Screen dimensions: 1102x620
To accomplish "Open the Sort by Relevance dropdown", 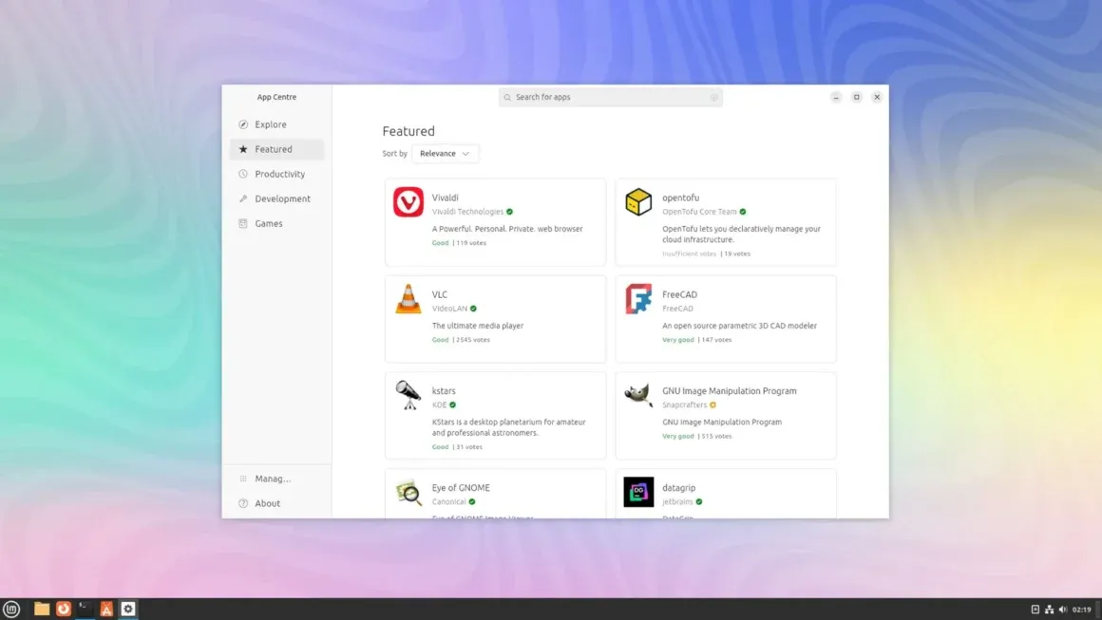I will pos(445,153).
